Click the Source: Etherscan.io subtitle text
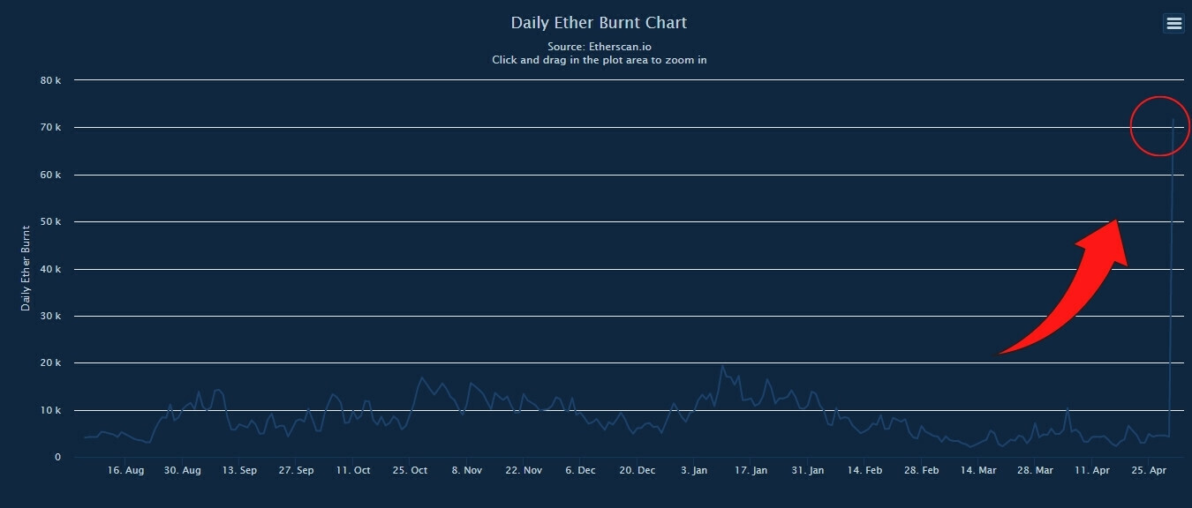 pos(599,46)
